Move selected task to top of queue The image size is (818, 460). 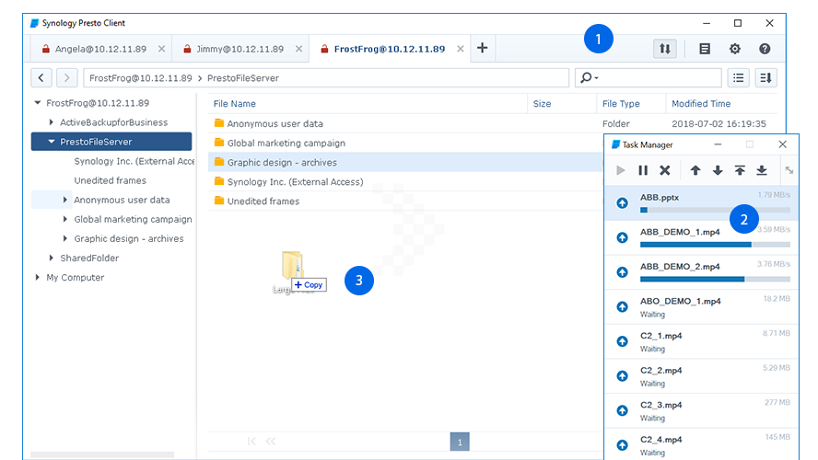(x=740, y=170)
